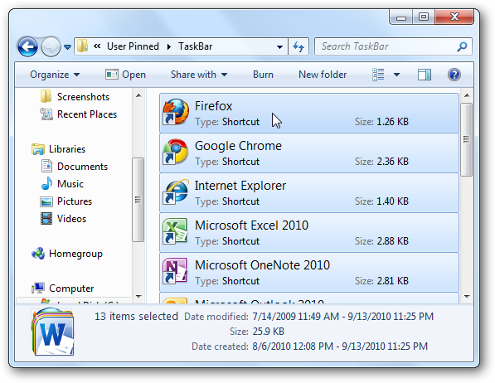The height and width of the screenshot is (383, 495).
Task: Select the Internet Explorer file name
Action: pos(240,186)
